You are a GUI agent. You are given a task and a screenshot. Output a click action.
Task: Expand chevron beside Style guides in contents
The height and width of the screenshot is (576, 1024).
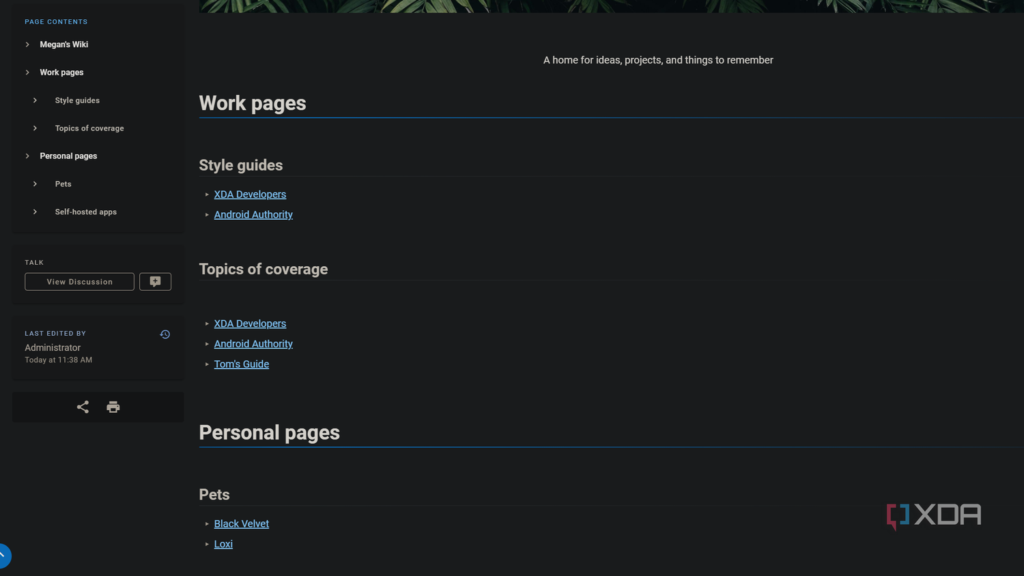[x=35, y=100]
